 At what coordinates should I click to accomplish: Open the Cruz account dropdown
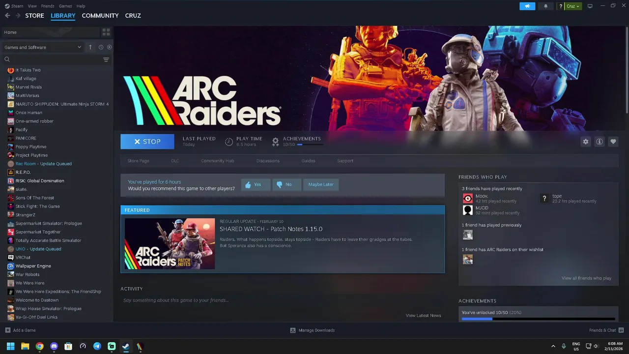pos(573,6)
